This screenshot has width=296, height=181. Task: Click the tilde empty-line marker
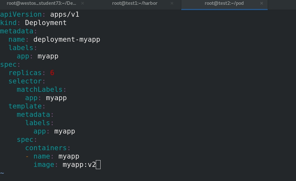[2, 173]
